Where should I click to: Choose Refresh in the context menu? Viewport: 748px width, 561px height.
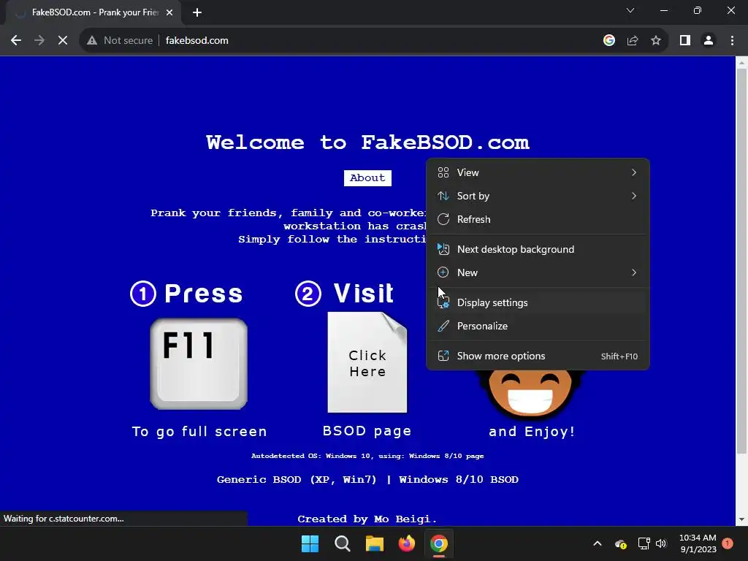[538, 219]
